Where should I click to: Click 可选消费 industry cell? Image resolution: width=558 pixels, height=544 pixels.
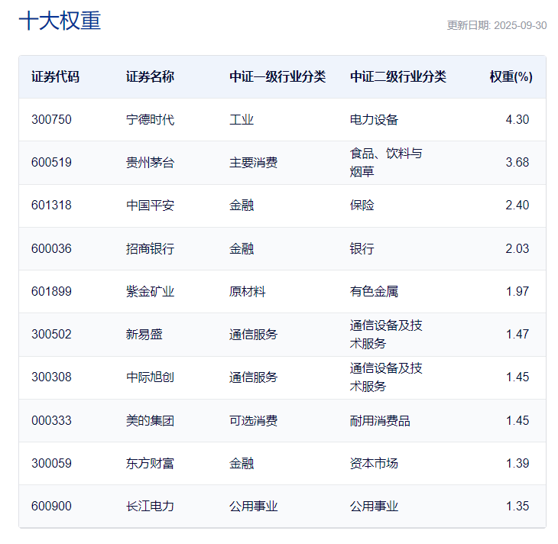[x=253, y=421]
